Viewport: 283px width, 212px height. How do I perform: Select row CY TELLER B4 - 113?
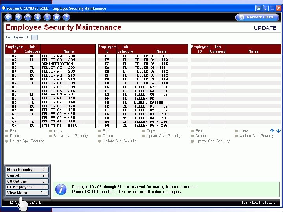coord(143,60)
